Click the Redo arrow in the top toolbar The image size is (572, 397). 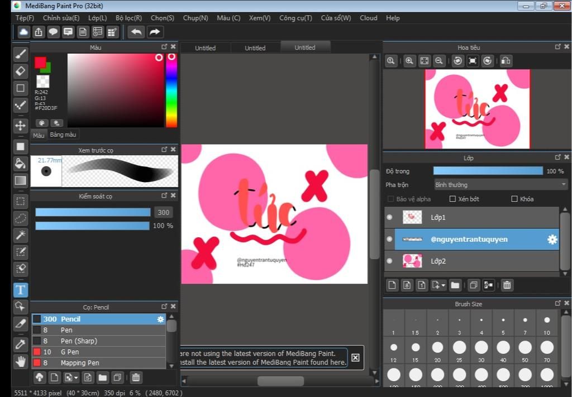155,32
